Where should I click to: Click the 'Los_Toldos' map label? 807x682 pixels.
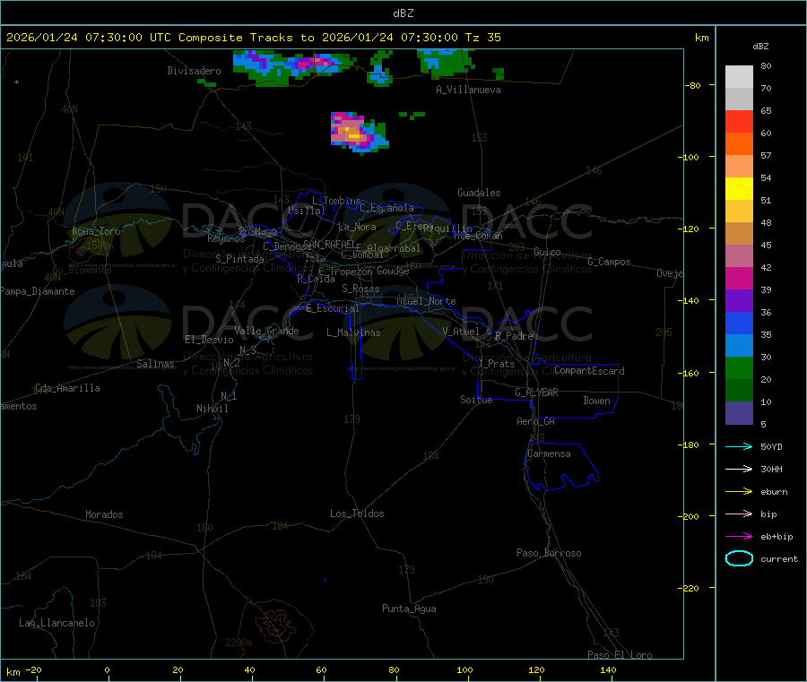(357, 514)
